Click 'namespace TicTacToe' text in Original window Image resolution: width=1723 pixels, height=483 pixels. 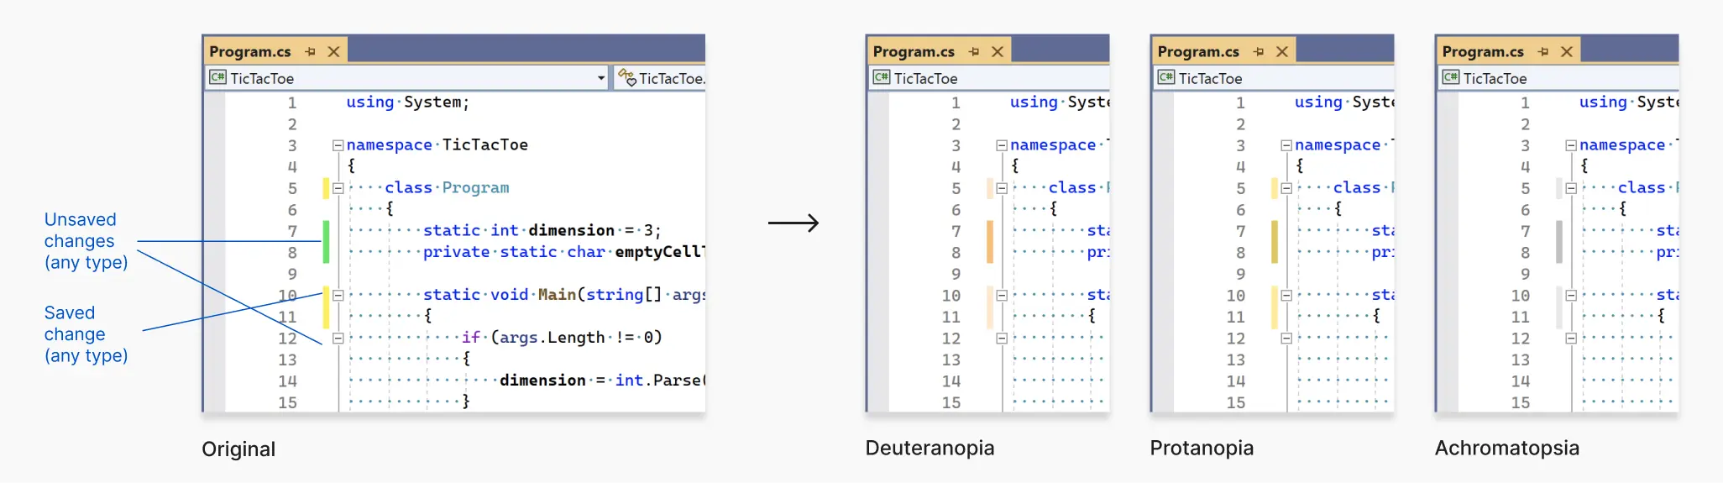437,144
